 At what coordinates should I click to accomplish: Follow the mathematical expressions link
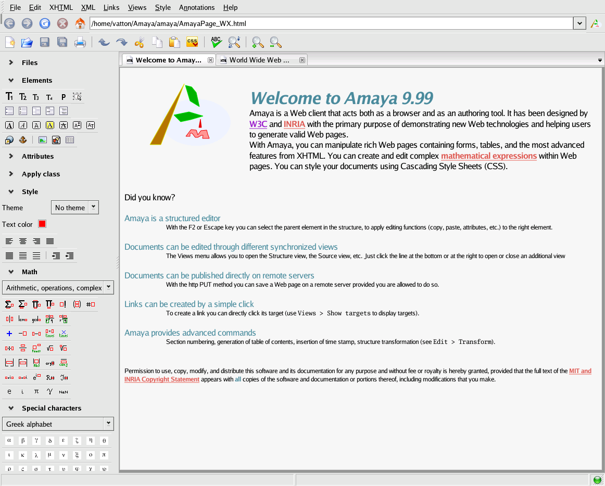pyautogui.click(x=489, y=156)
